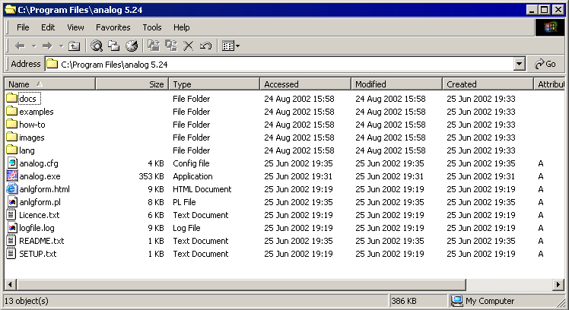Select the logfile.log file
The image size is (569, 310).
37,228
